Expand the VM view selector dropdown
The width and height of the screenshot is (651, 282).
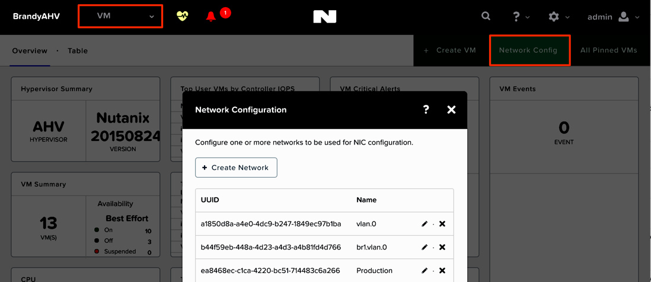click(120, 16)
